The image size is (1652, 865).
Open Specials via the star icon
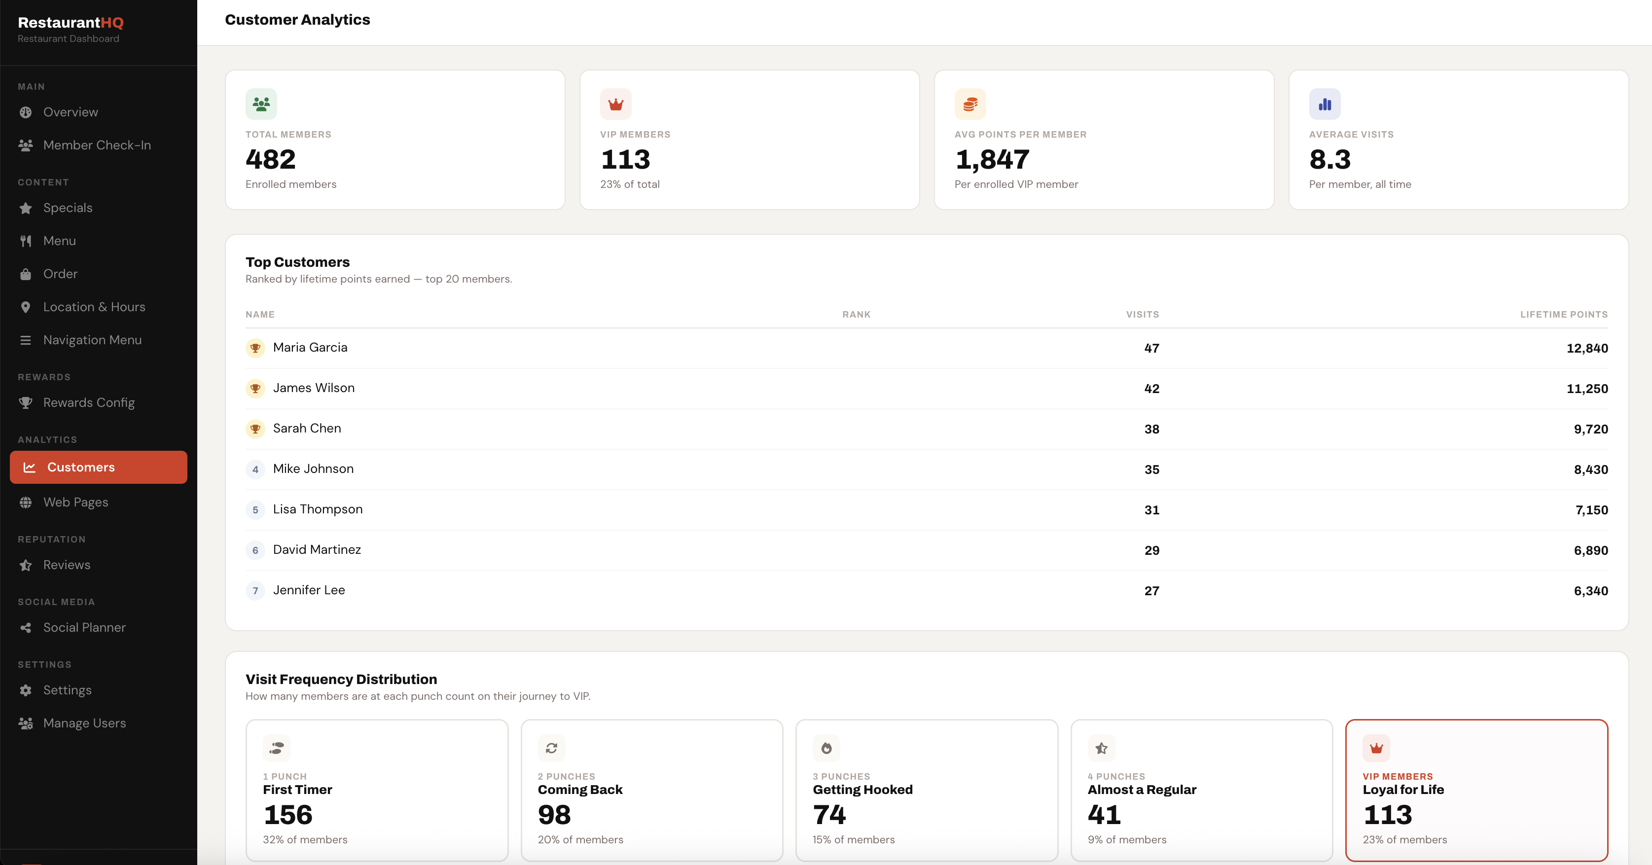26,208
